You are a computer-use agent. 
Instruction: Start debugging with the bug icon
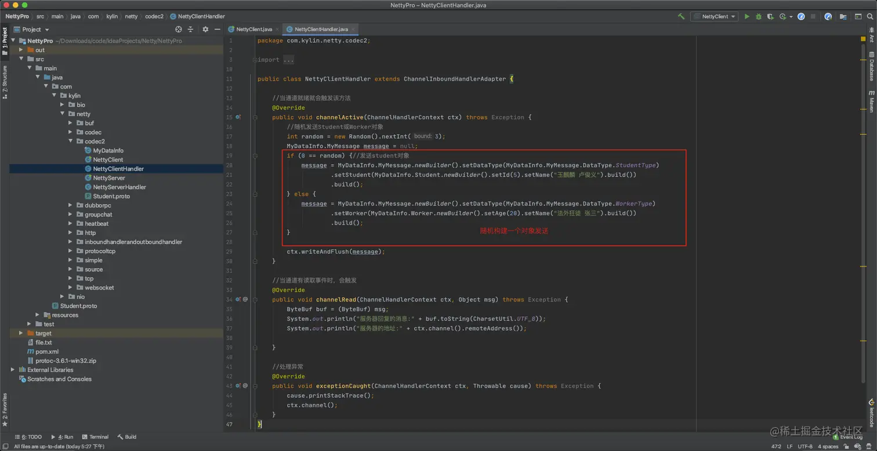click(759, 17)
